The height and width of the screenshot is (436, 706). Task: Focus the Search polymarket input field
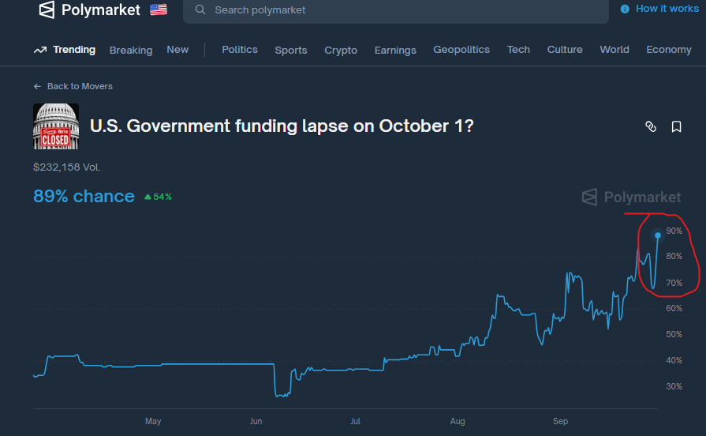(394, 10)
